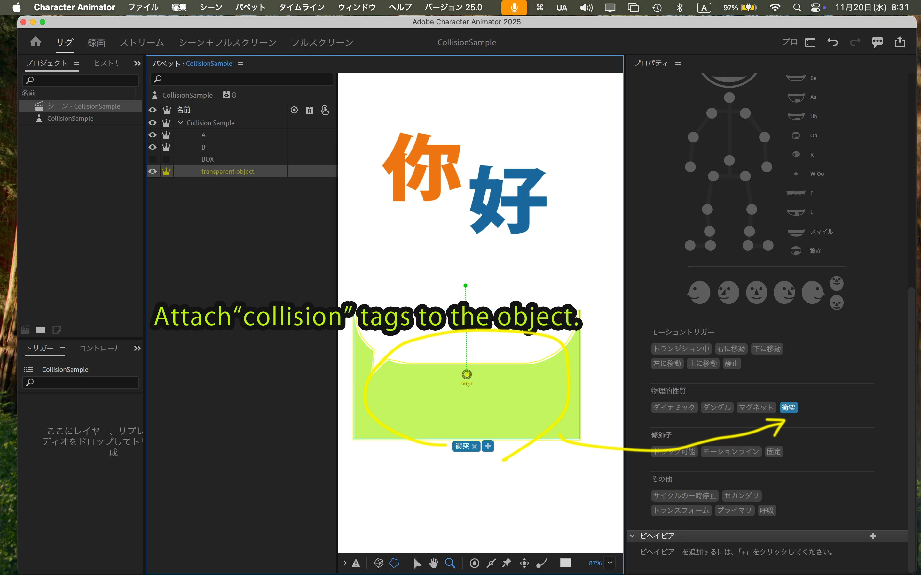Toggle visibility of layer A

coord(153,135)
